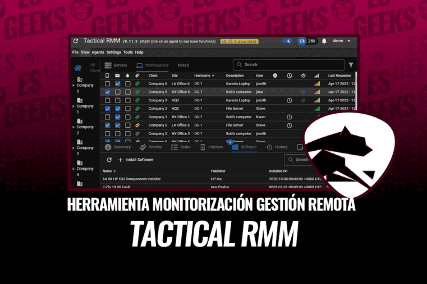Click the email alert column header icon
This screenshot has width=427, height=284.
click(117, 76)
